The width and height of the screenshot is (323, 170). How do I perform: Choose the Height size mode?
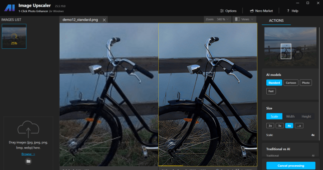point(306,117)
